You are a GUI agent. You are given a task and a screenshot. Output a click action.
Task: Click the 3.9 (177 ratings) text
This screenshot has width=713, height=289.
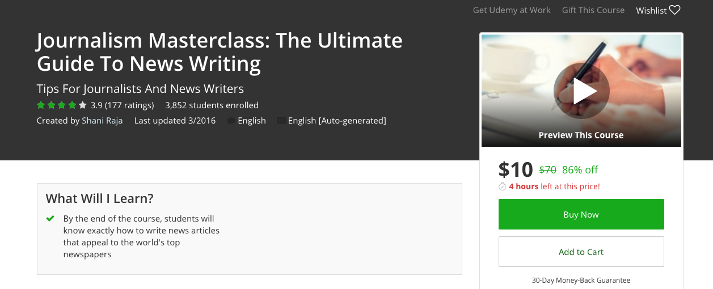(122, 105)
